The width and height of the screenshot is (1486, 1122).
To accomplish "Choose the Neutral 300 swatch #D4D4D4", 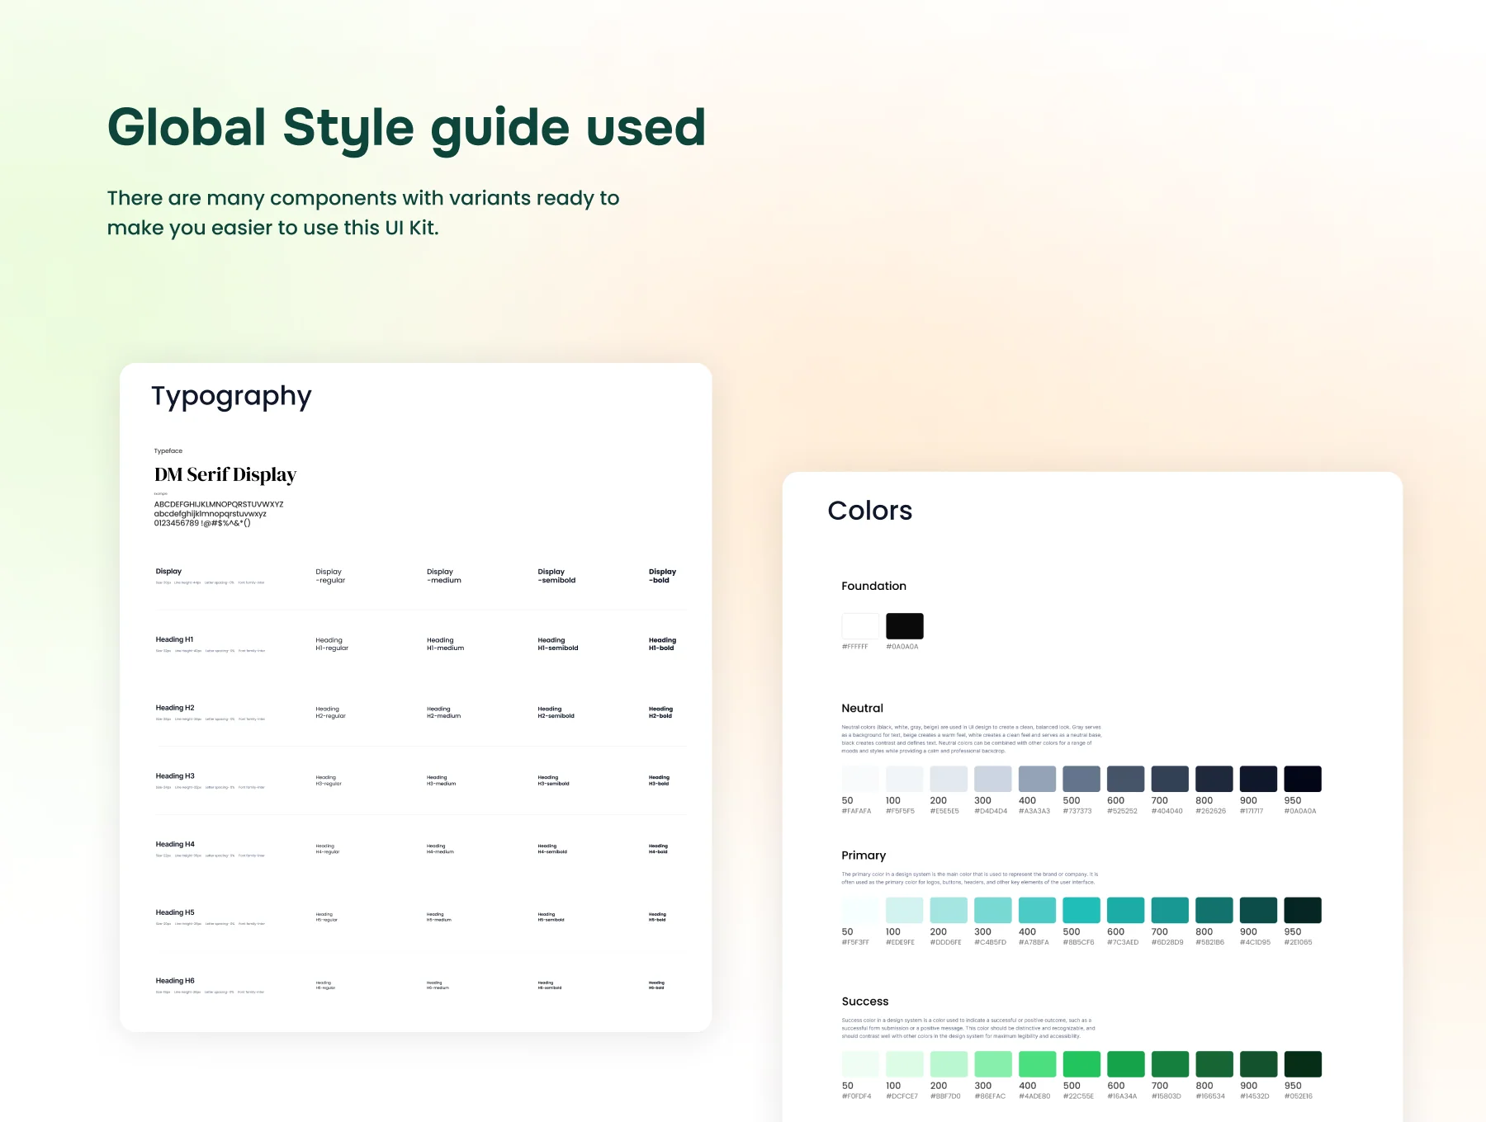I will 993,779.
